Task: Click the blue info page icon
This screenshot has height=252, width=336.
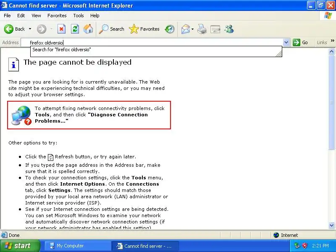Action: click(x=13, y=64)
